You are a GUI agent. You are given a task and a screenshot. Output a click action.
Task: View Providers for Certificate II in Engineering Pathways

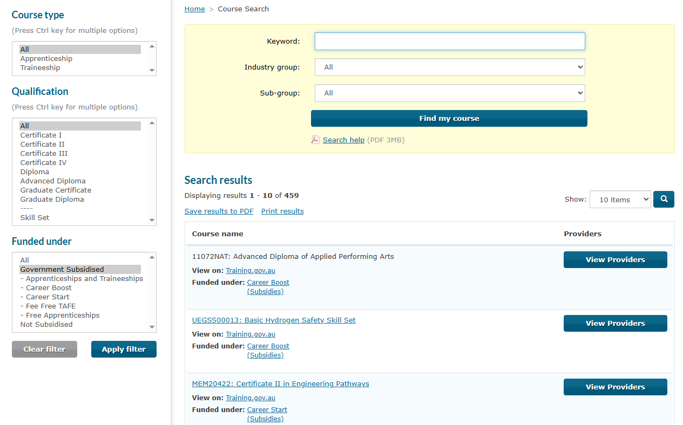tap(616, 387)
